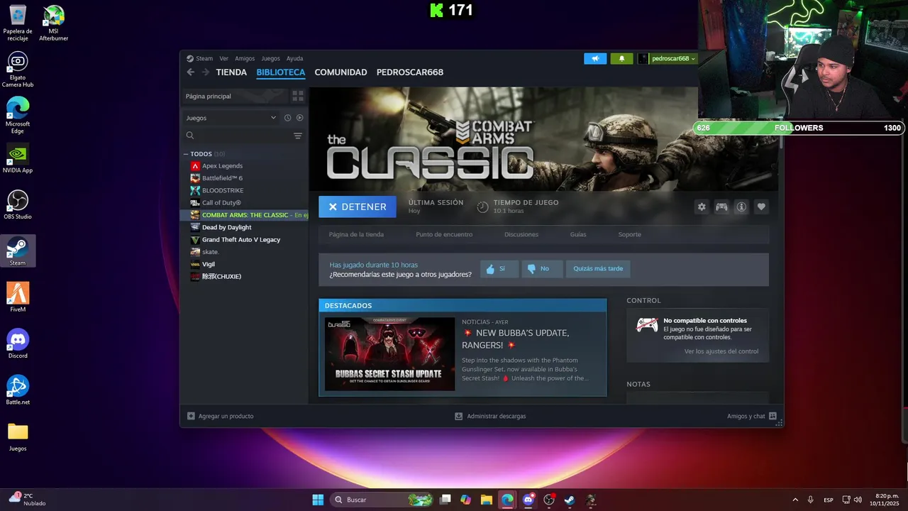Select Grand Theft Auto V Legacy
908x511 pixels.
tap(241, 240)
